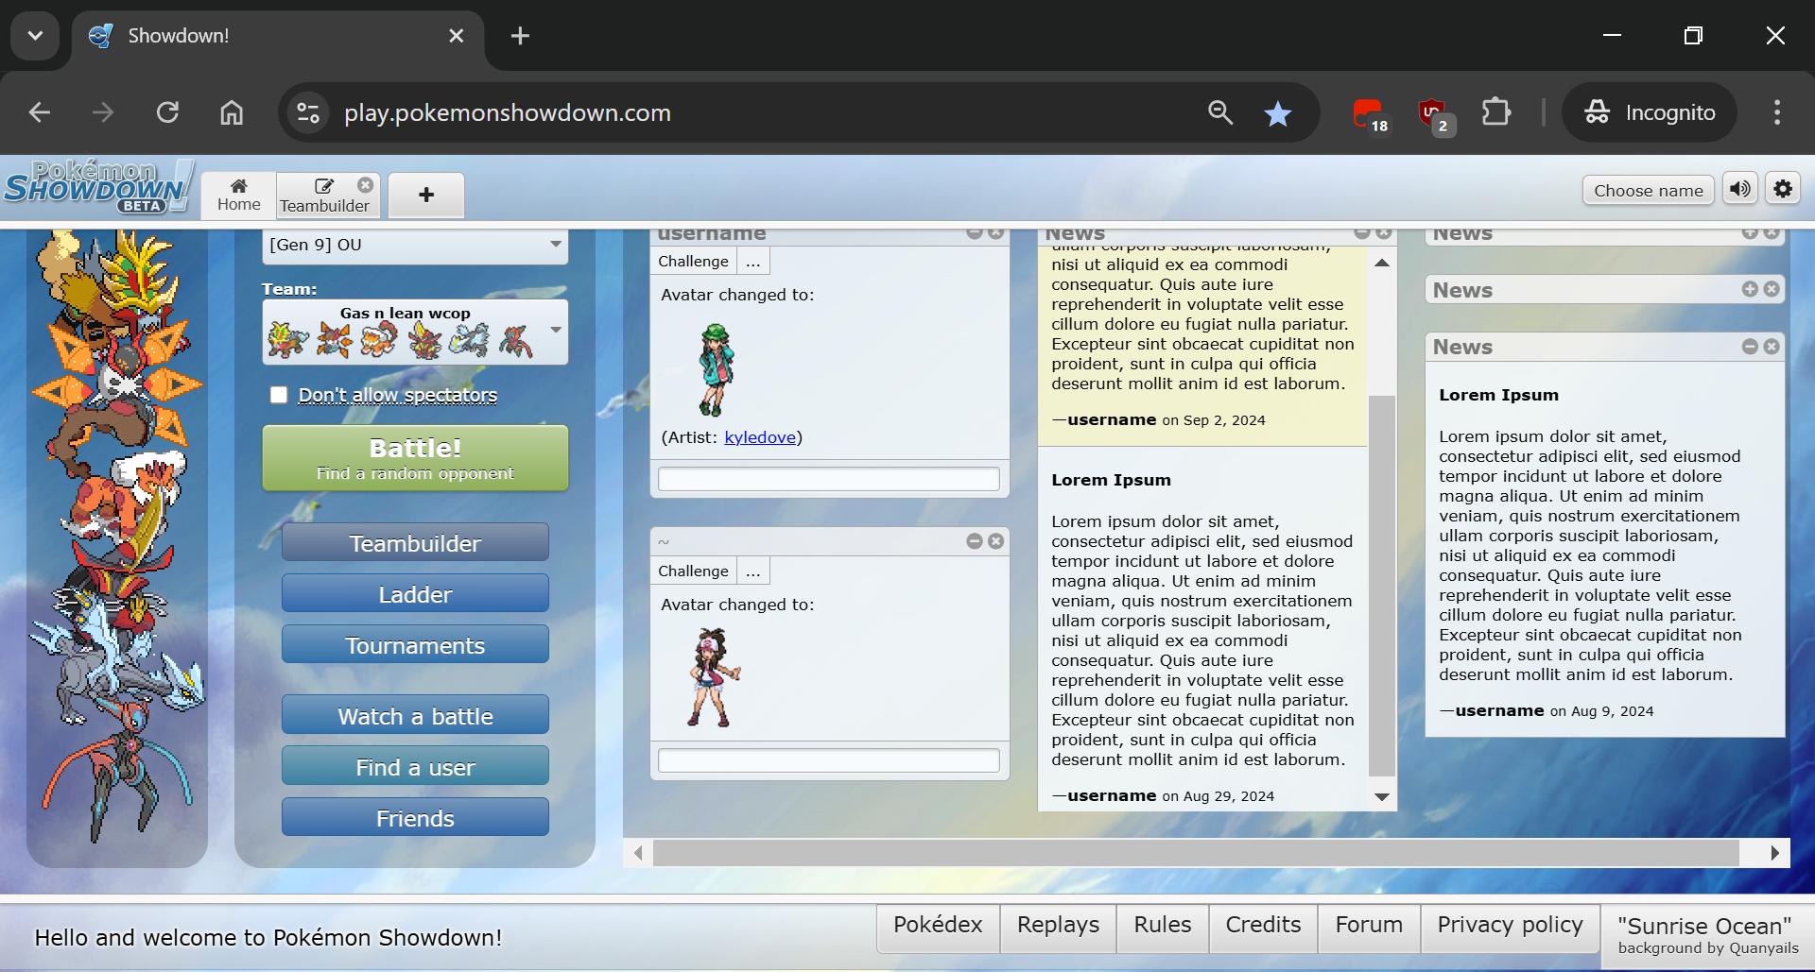Close the tilde user chat window
The width and height of the screenshot is (1815, 972).
pos(995,541)
